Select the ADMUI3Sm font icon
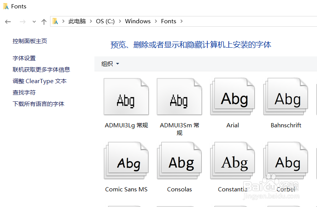The width and height of the screenshot is (317, 207). (x=179, y=97)
